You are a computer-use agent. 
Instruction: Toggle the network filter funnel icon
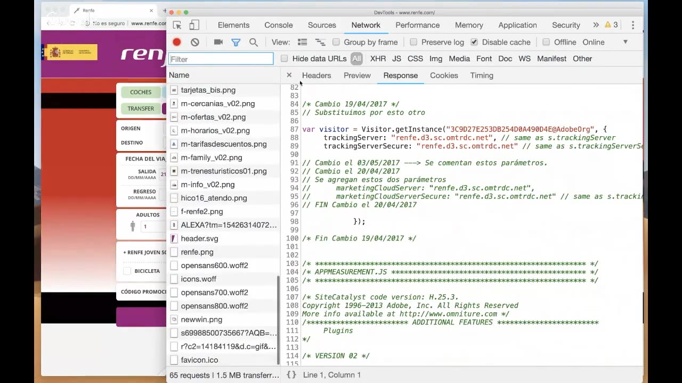click(236, 42)
